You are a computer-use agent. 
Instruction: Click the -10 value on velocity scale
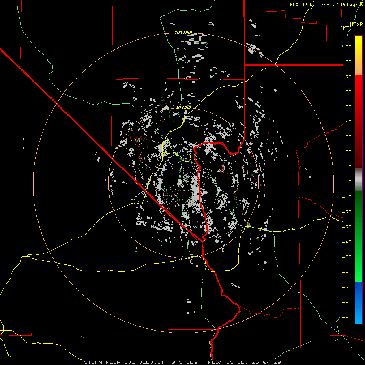coord(347,198)
